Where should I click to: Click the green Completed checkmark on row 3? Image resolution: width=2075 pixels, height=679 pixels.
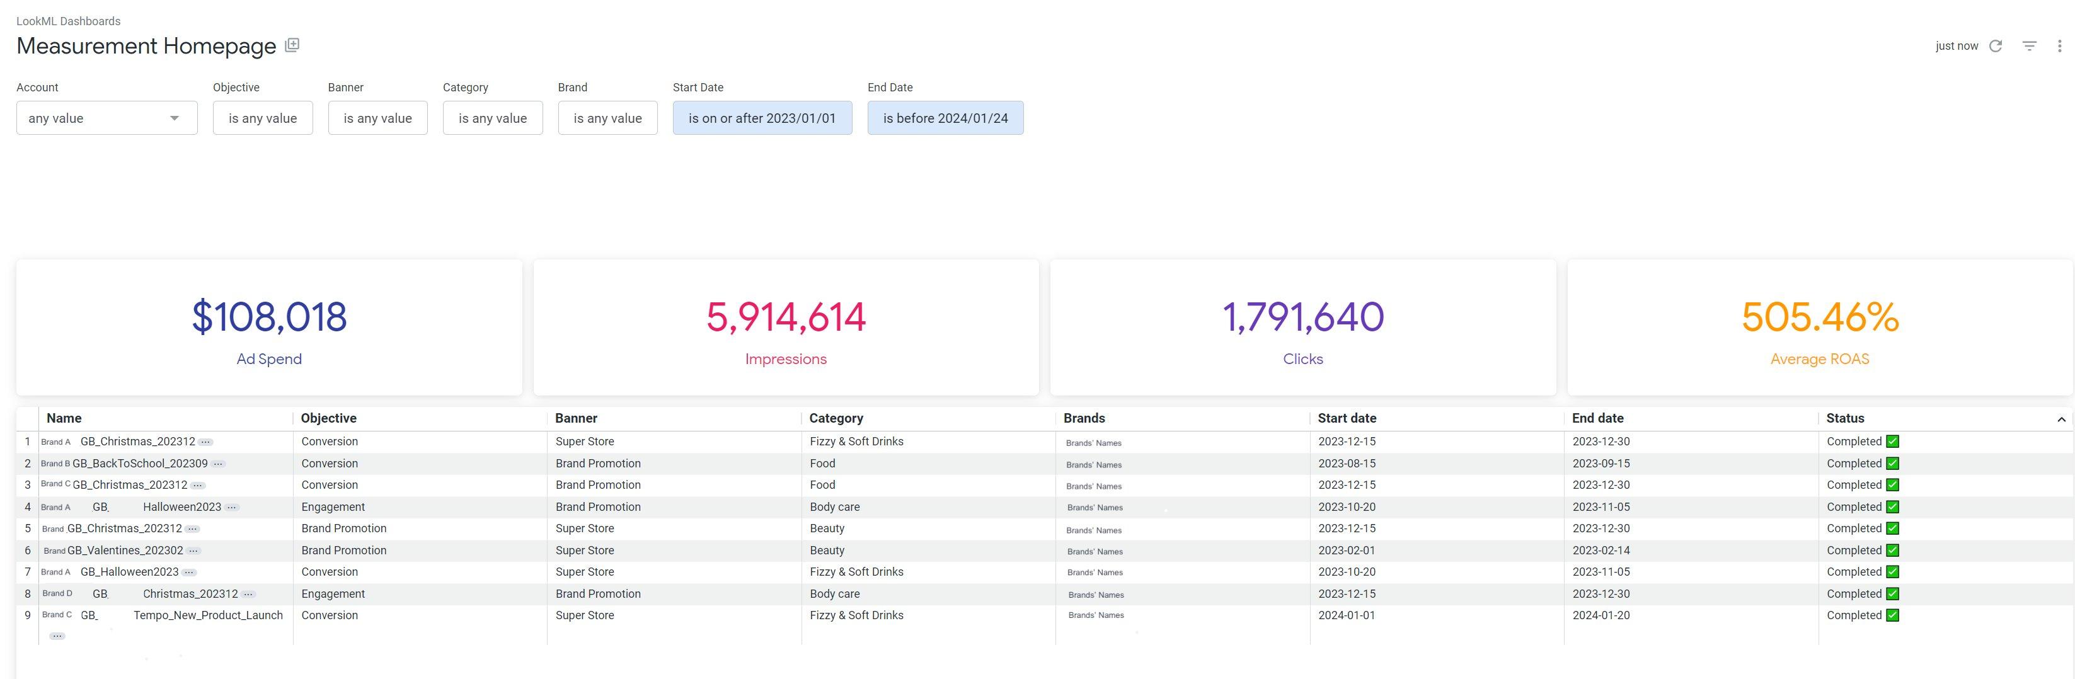(1892, 485)
